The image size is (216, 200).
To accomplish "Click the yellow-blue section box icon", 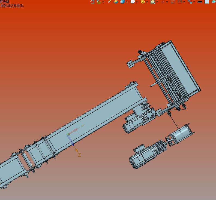I will (116, 2).
